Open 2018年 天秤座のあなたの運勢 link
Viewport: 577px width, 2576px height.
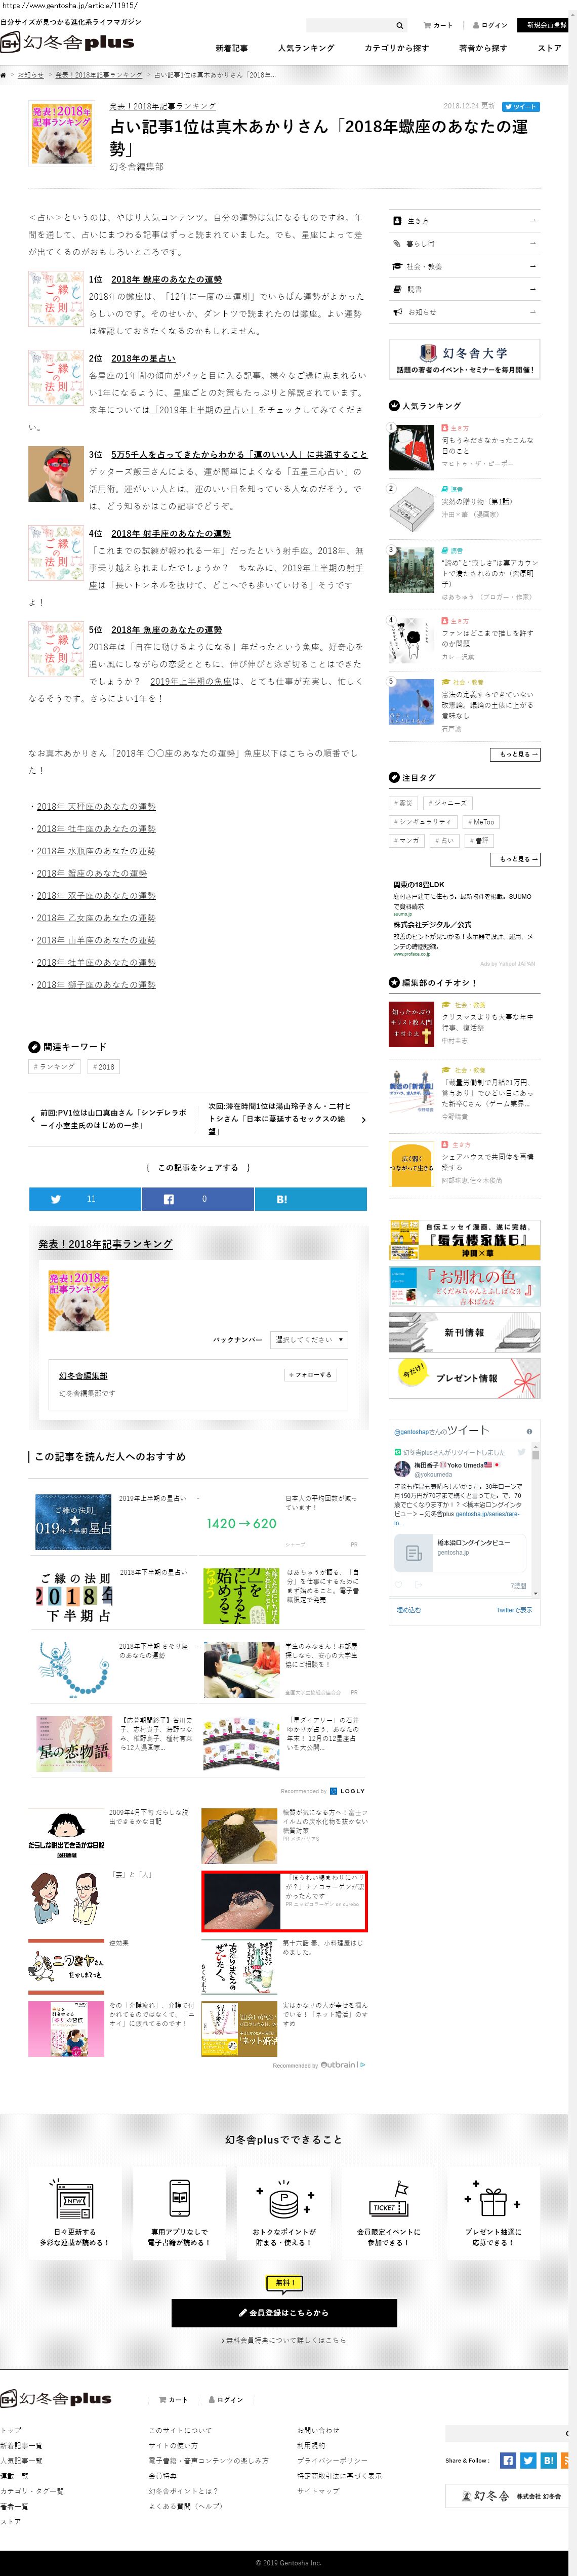tap(96, 806)
